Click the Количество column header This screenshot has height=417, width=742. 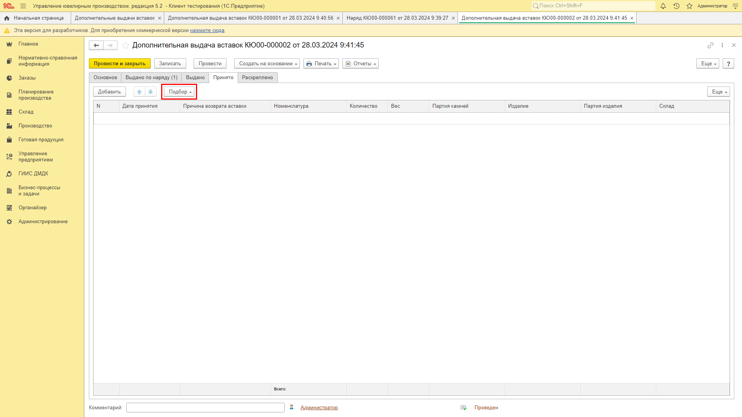[x=367, y=106]
